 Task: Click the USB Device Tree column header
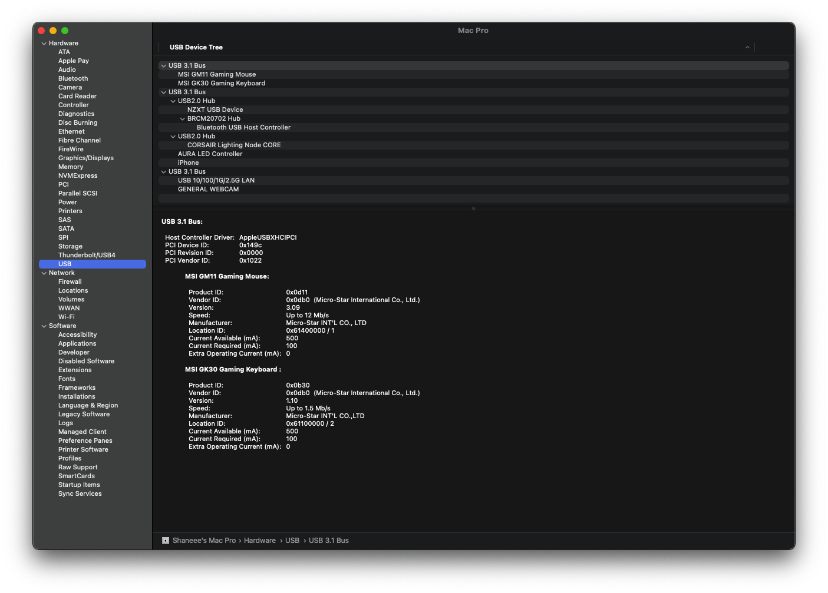tap(196, 47)
